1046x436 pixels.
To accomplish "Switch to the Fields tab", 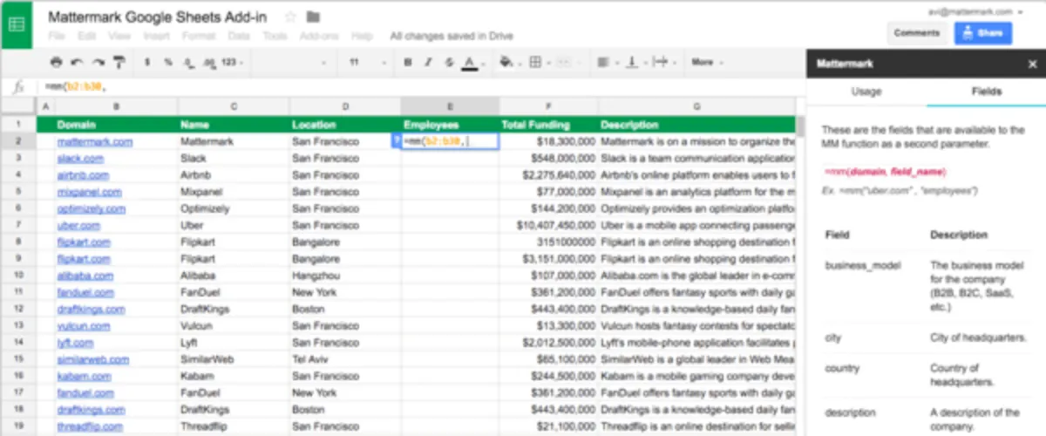I will (987, 91).
